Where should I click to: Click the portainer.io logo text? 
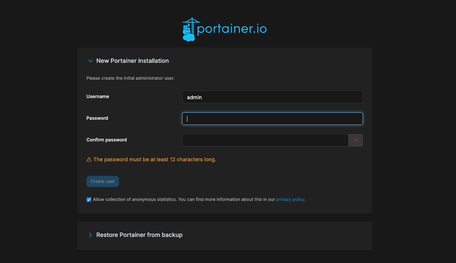pyautogui.click(x=232, y=29)
